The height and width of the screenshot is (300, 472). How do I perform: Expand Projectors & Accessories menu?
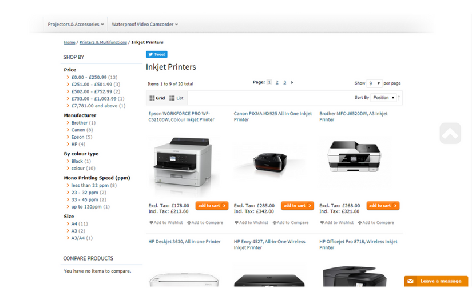(x=76, y=25)
